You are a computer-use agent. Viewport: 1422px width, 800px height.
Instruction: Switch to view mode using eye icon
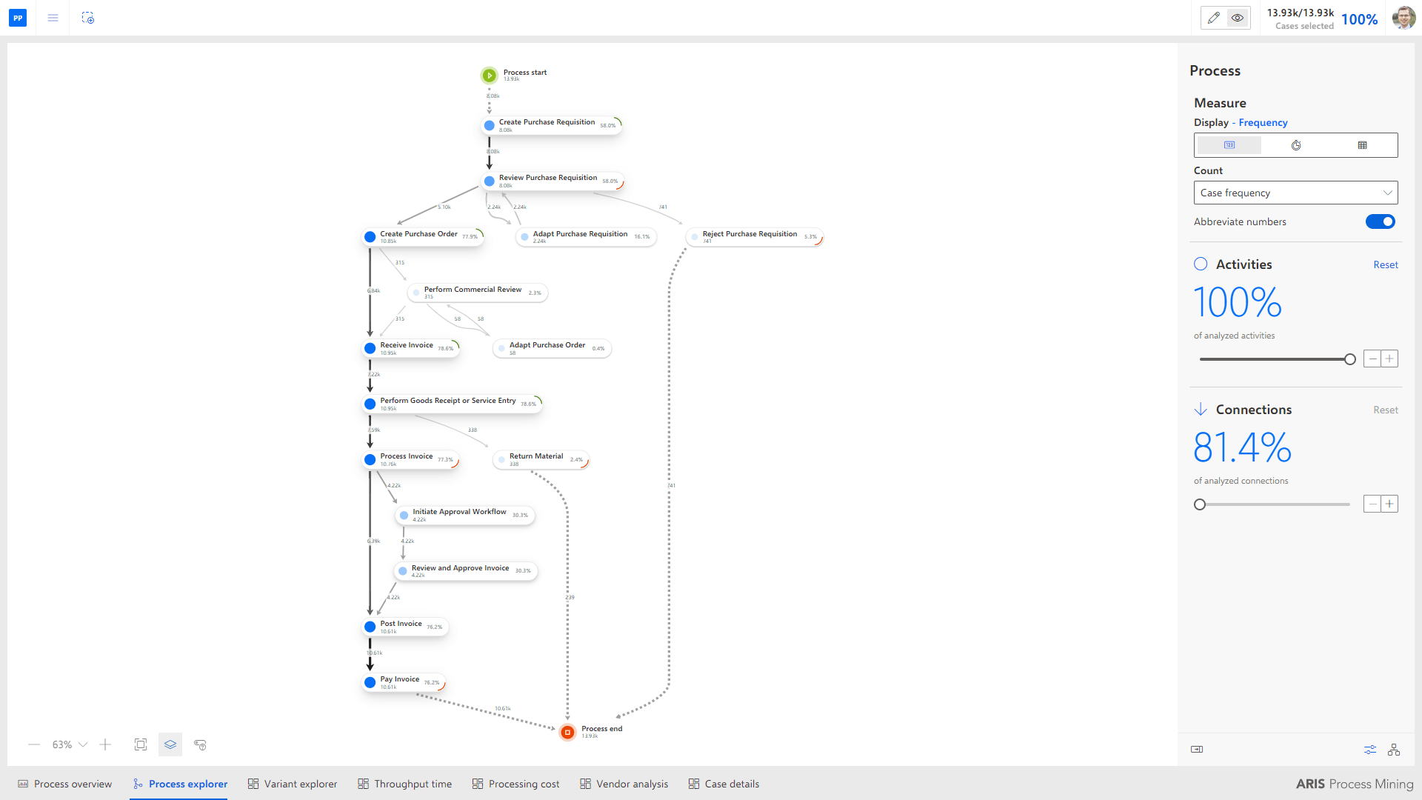[1236, 17]
